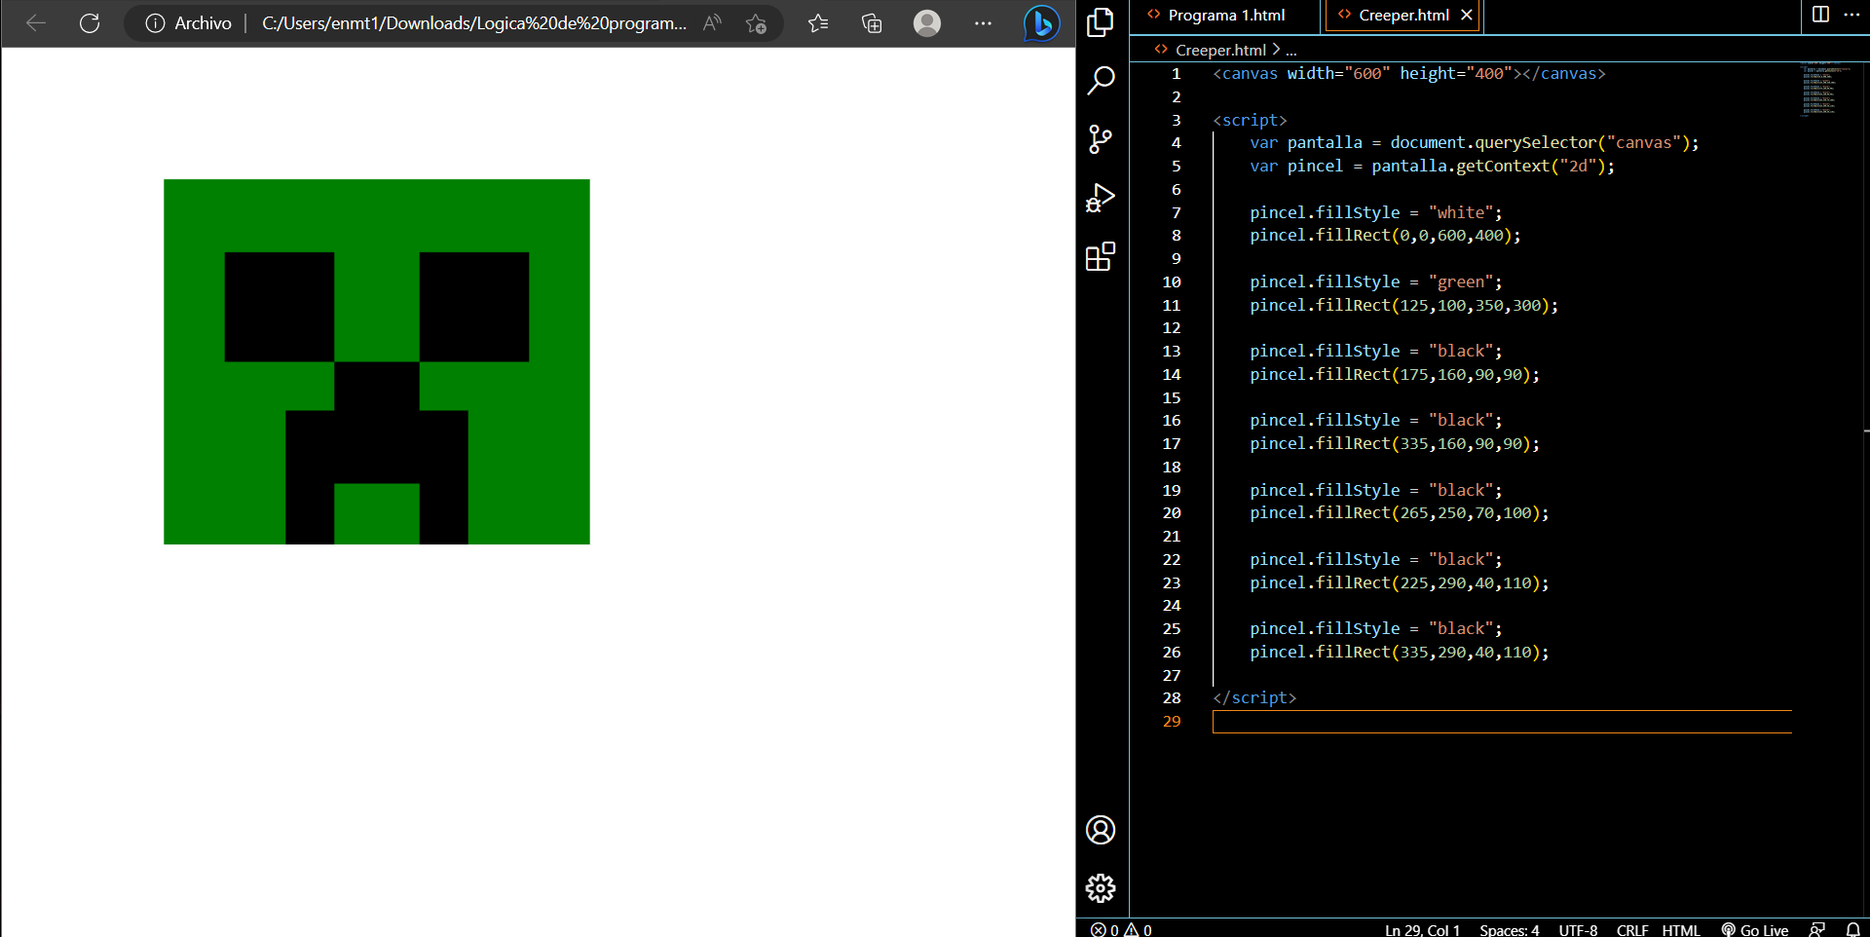Image resolution: width=1870 pixels, height=937 pixels.
Task: Close the Creeper.html tab
Action: (1467, 15)
